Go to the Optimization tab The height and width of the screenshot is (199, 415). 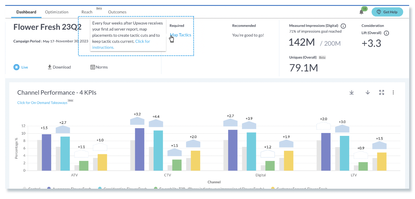pos(57,12)
